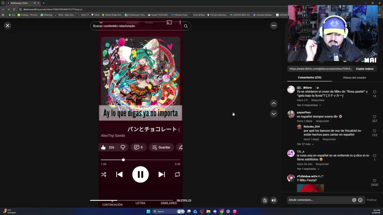Viewport: 383px width, 215px height.
Task: Click the thumbs-up 326 button
Action: coord(107,148)
